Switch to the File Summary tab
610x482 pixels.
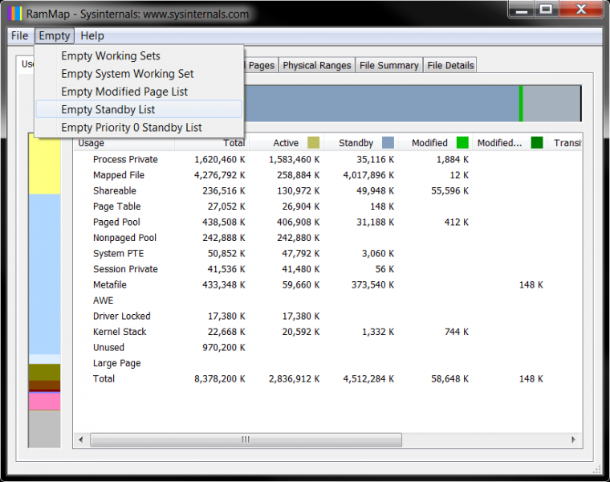[x=388, y=65]
